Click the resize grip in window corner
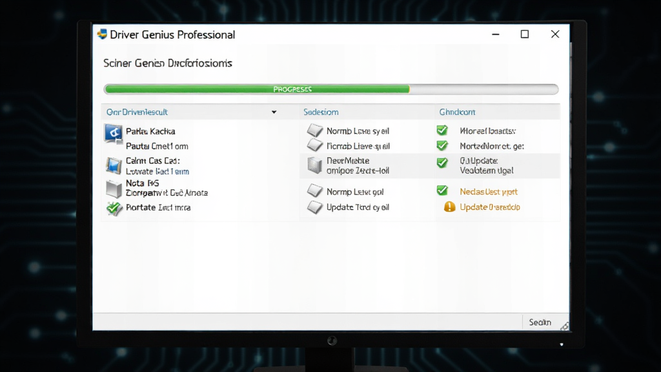Image resolution: width=661 pixels, height=372 pixels. tap(564, 326)
